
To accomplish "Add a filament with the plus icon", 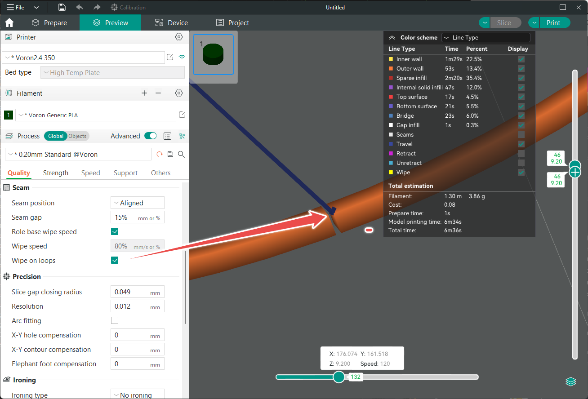I will pyautogui.click(x=144, y=93).
